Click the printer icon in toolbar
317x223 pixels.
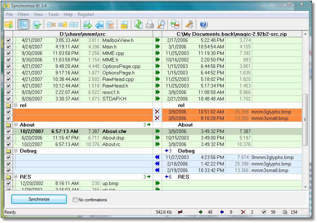[150, 25]
